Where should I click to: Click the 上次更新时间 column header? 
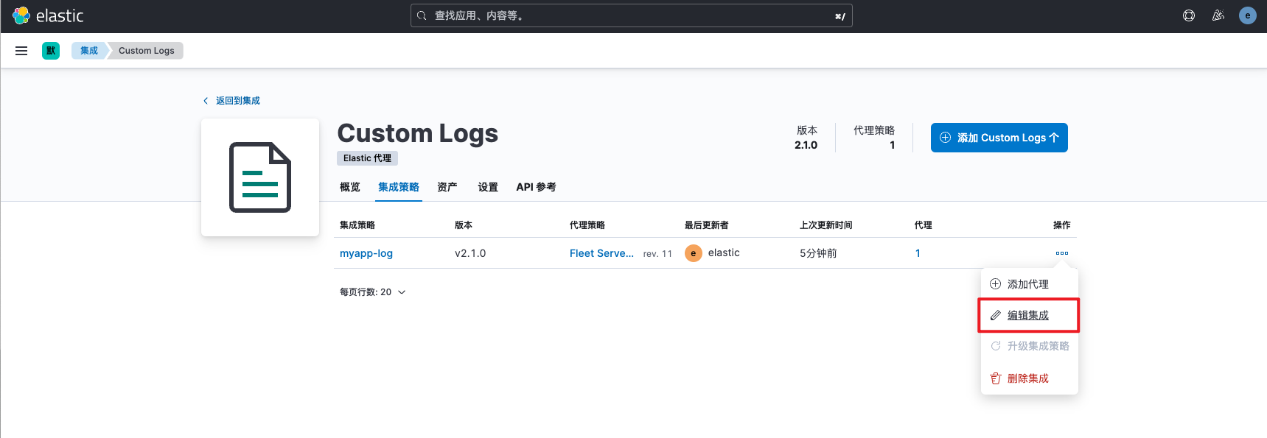[x=826, y=225]
